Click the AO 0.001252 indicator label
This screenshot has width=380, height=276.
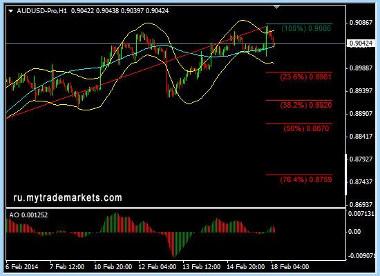[x=28, y=215]
